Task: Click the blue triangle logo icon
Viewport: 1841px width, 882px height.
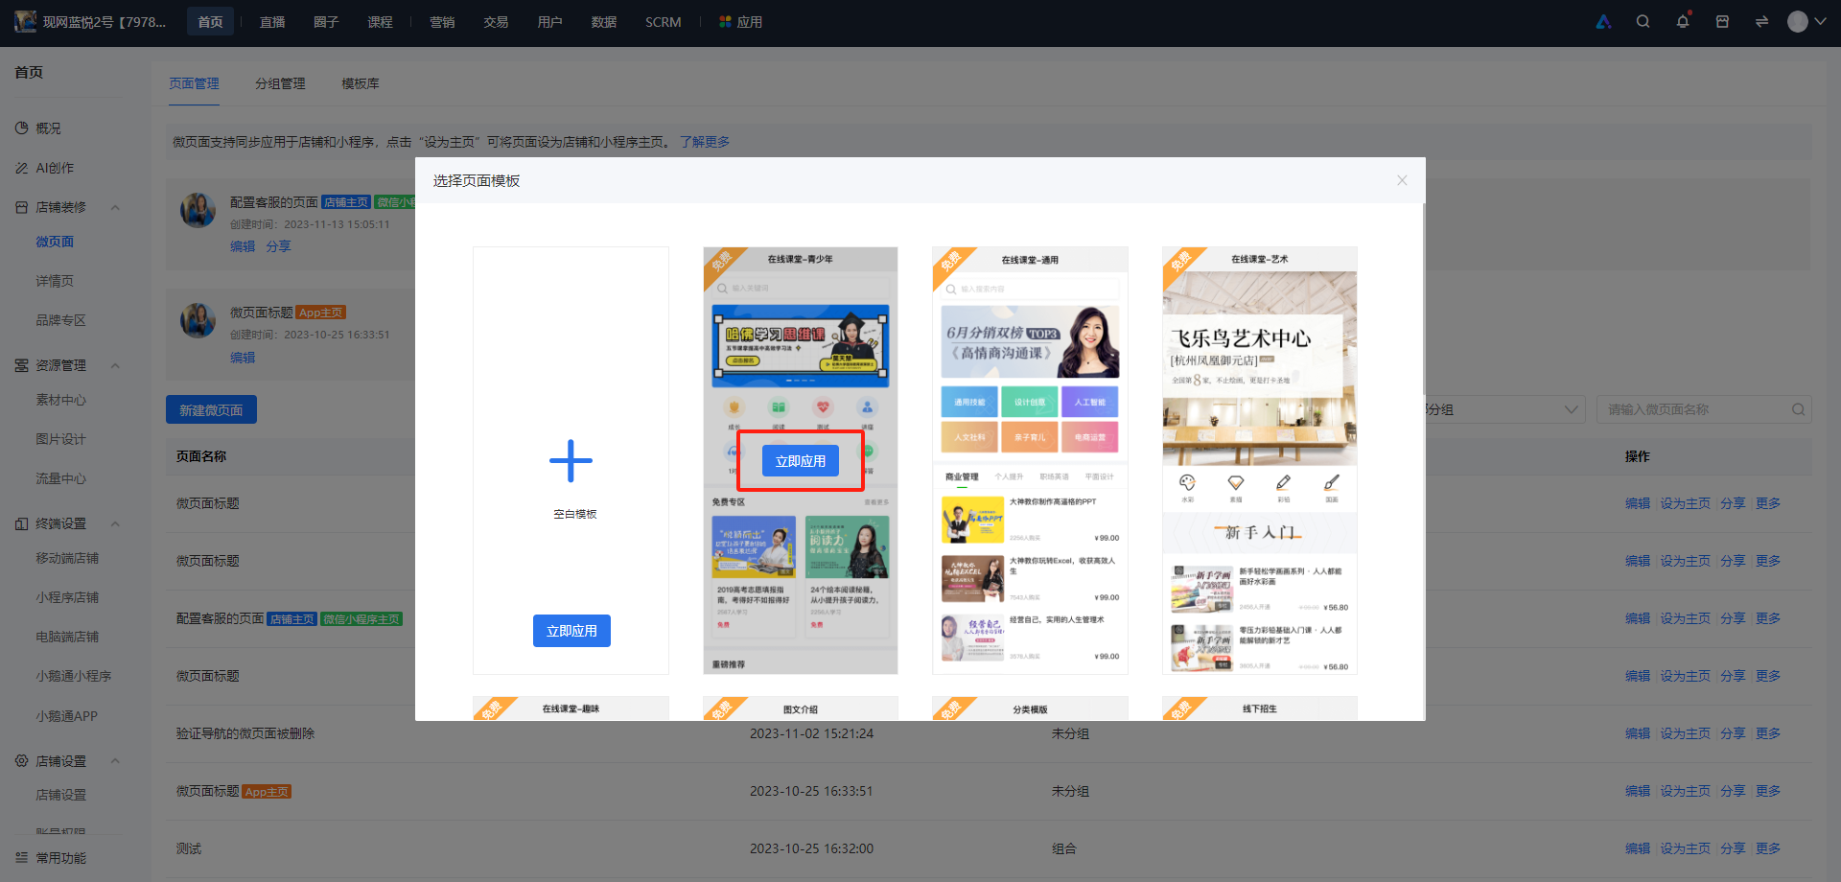Action: coord(1603,21)
